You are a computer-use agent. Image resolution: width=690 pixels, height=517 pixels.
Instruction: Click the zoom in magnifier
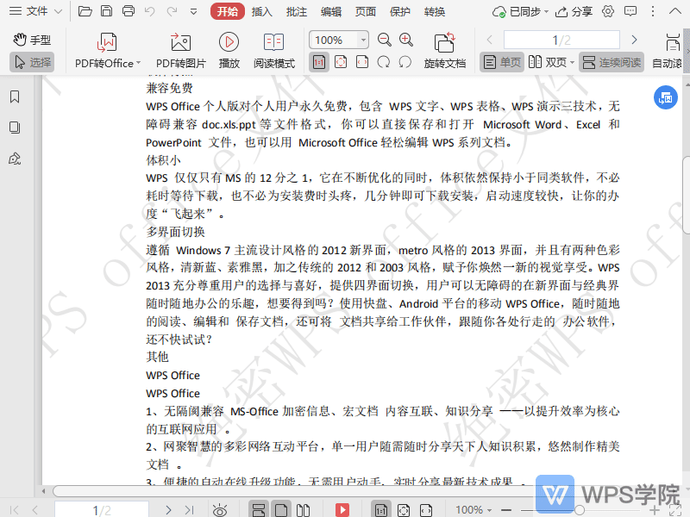406,40
